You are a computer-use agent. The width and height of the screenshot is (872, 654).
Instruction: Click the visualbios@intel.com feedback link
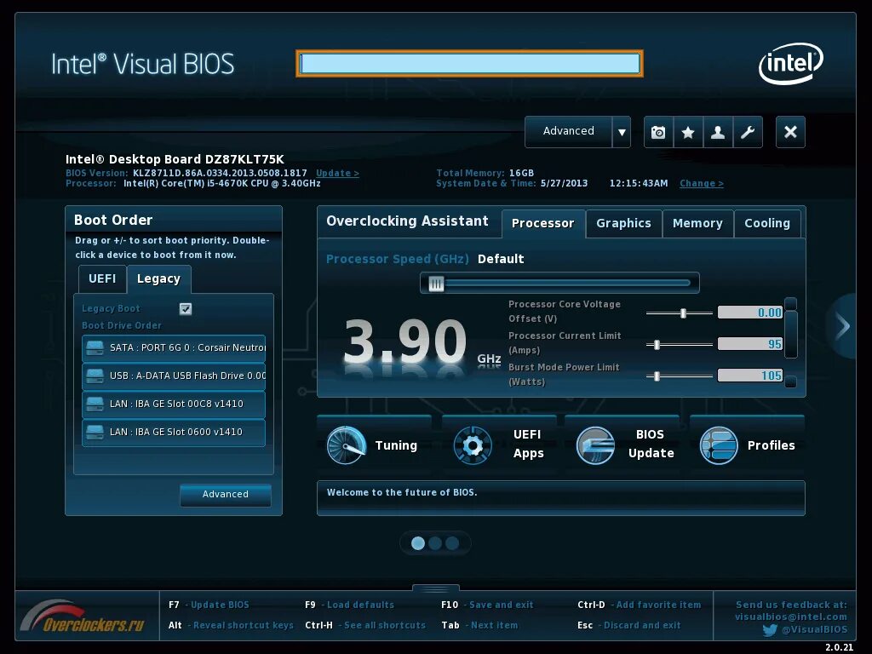click(791, 617)
